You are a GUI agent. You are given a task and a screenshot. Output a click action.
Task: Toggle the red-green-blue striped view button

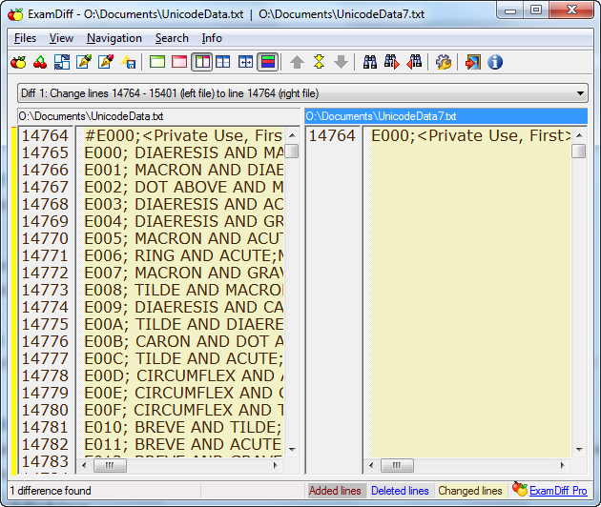(x=268, y=62)
